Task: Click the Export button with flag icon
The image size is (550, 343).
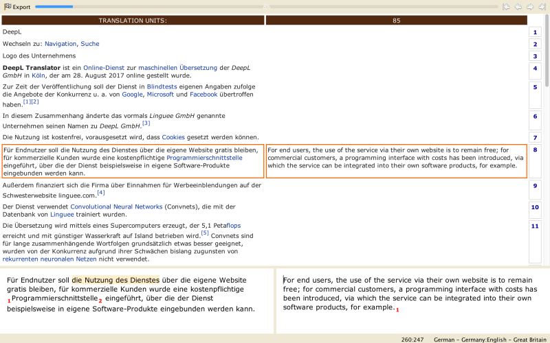Action: [17, 7]
